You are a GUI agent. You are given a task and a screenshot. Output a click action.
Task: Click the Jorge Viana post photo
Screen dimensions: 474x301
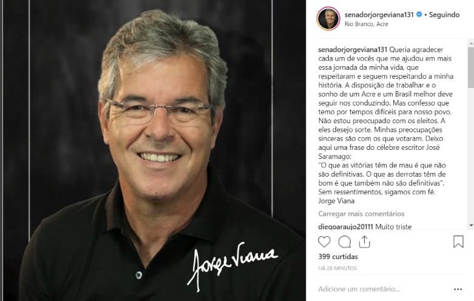coord(154,150)
